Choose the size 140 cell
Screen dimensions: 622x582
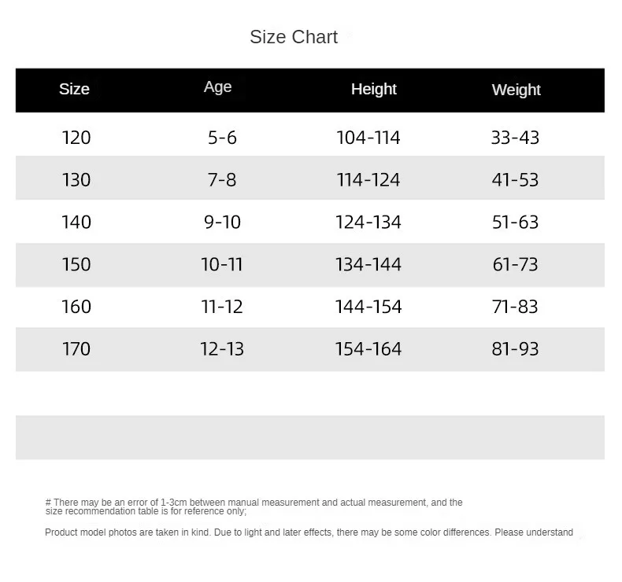[76, 223]
